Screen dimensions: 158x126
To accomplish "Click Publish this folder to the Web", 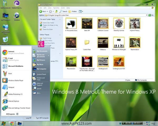I will 49,26.
